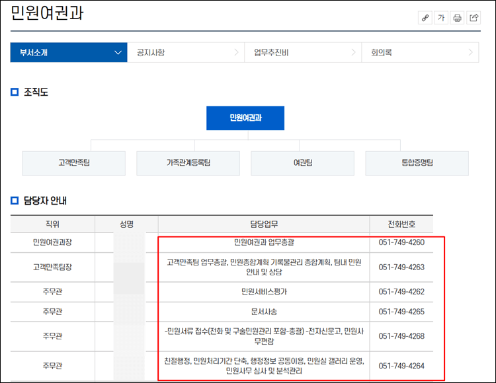Switch to the 회의록 tab

[x=420, y=52]
